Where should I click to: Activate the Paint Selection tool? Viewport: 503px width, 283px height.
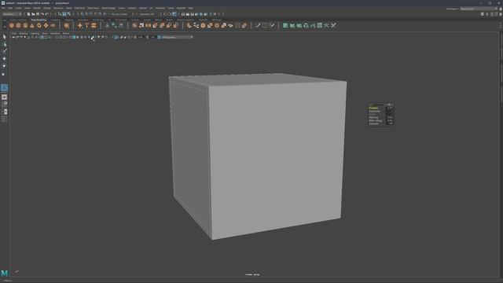click(4, 51)
